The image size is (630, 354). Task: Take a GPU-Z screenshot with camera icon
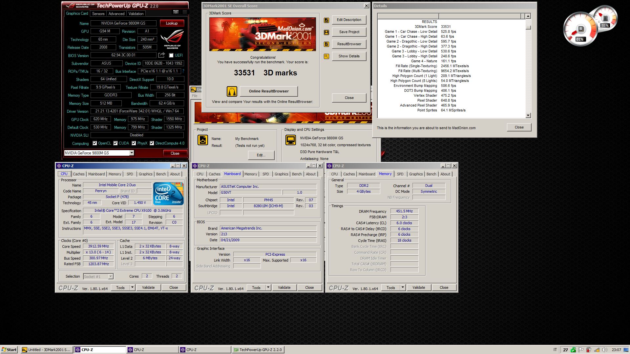[x=176, y=12]
